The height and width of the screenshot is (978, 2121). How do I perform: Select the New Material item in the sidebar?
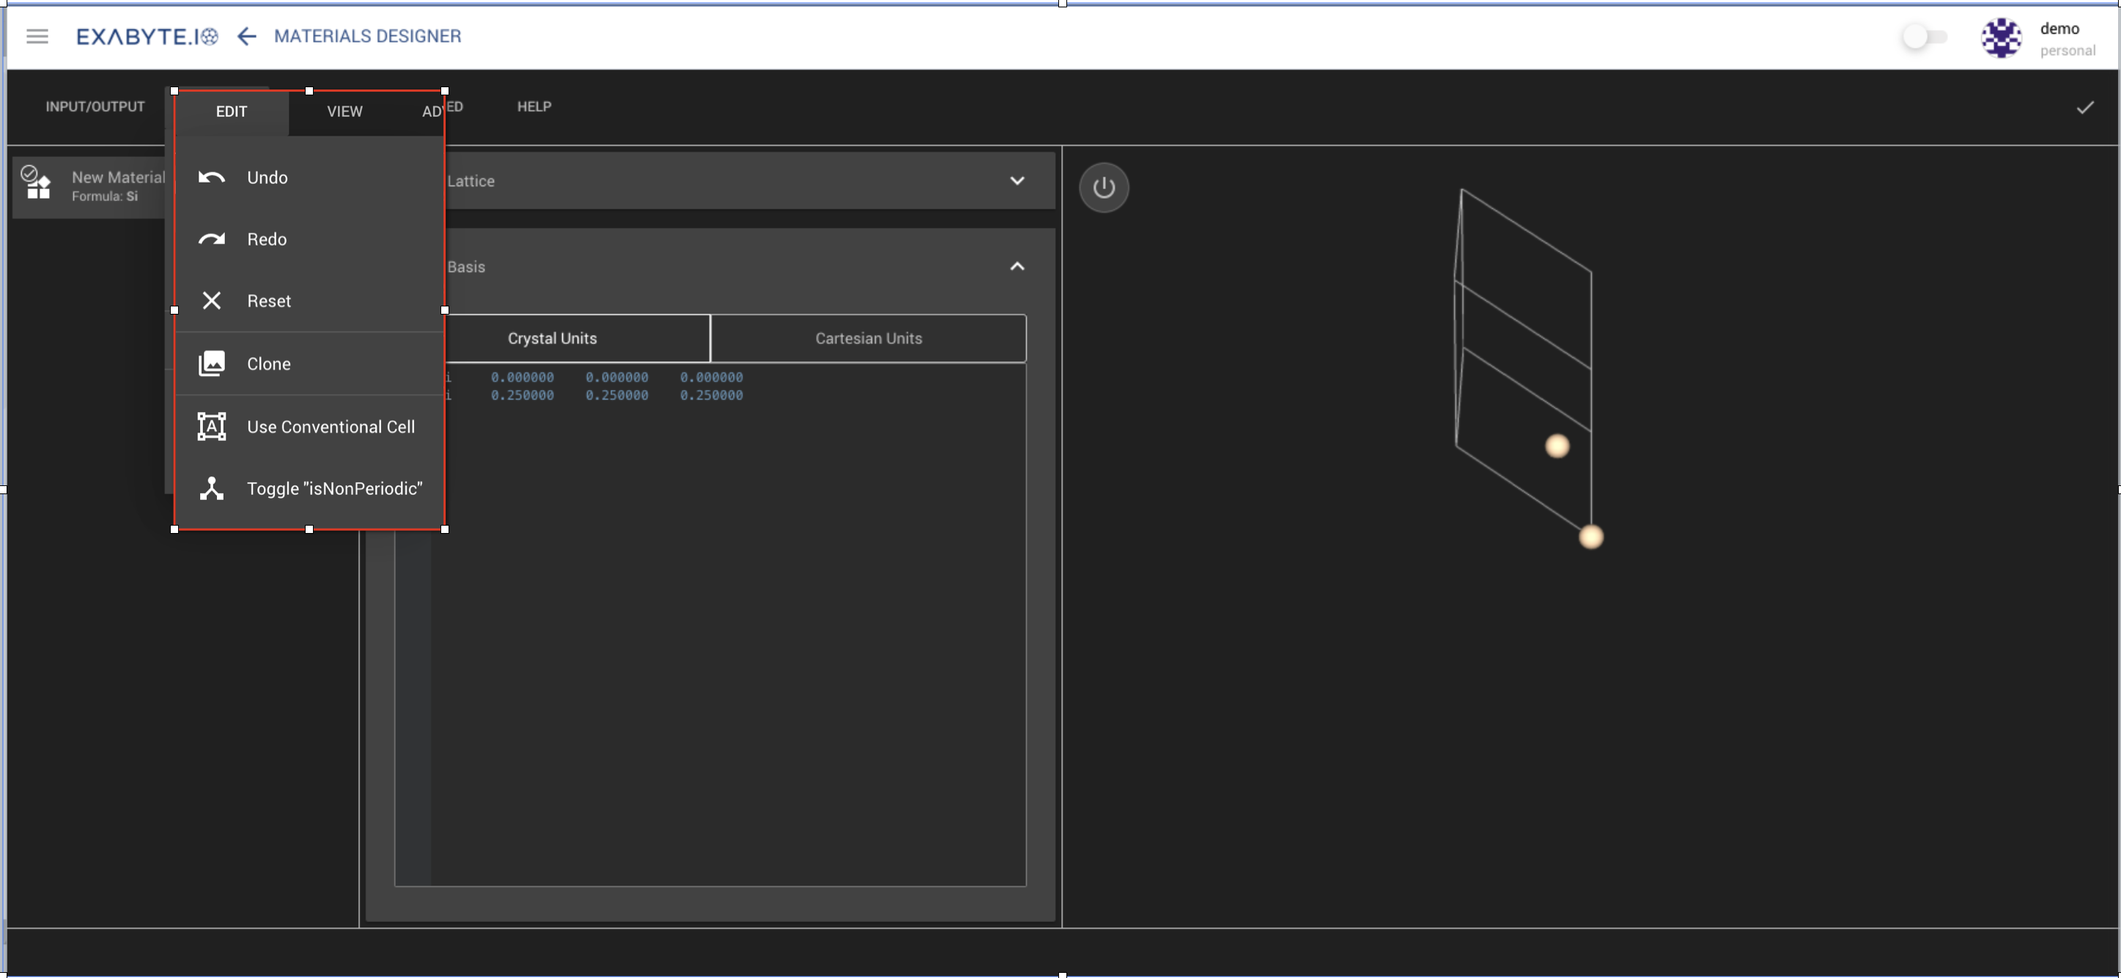pyautogui.click(x=118, y=185)
